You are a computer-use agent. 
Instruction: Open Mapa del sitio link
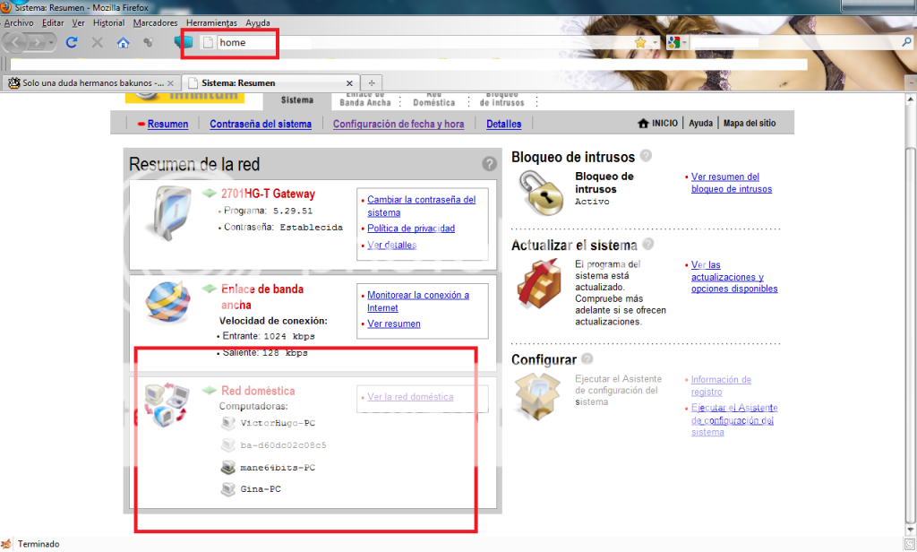click(x=750, y=123)
